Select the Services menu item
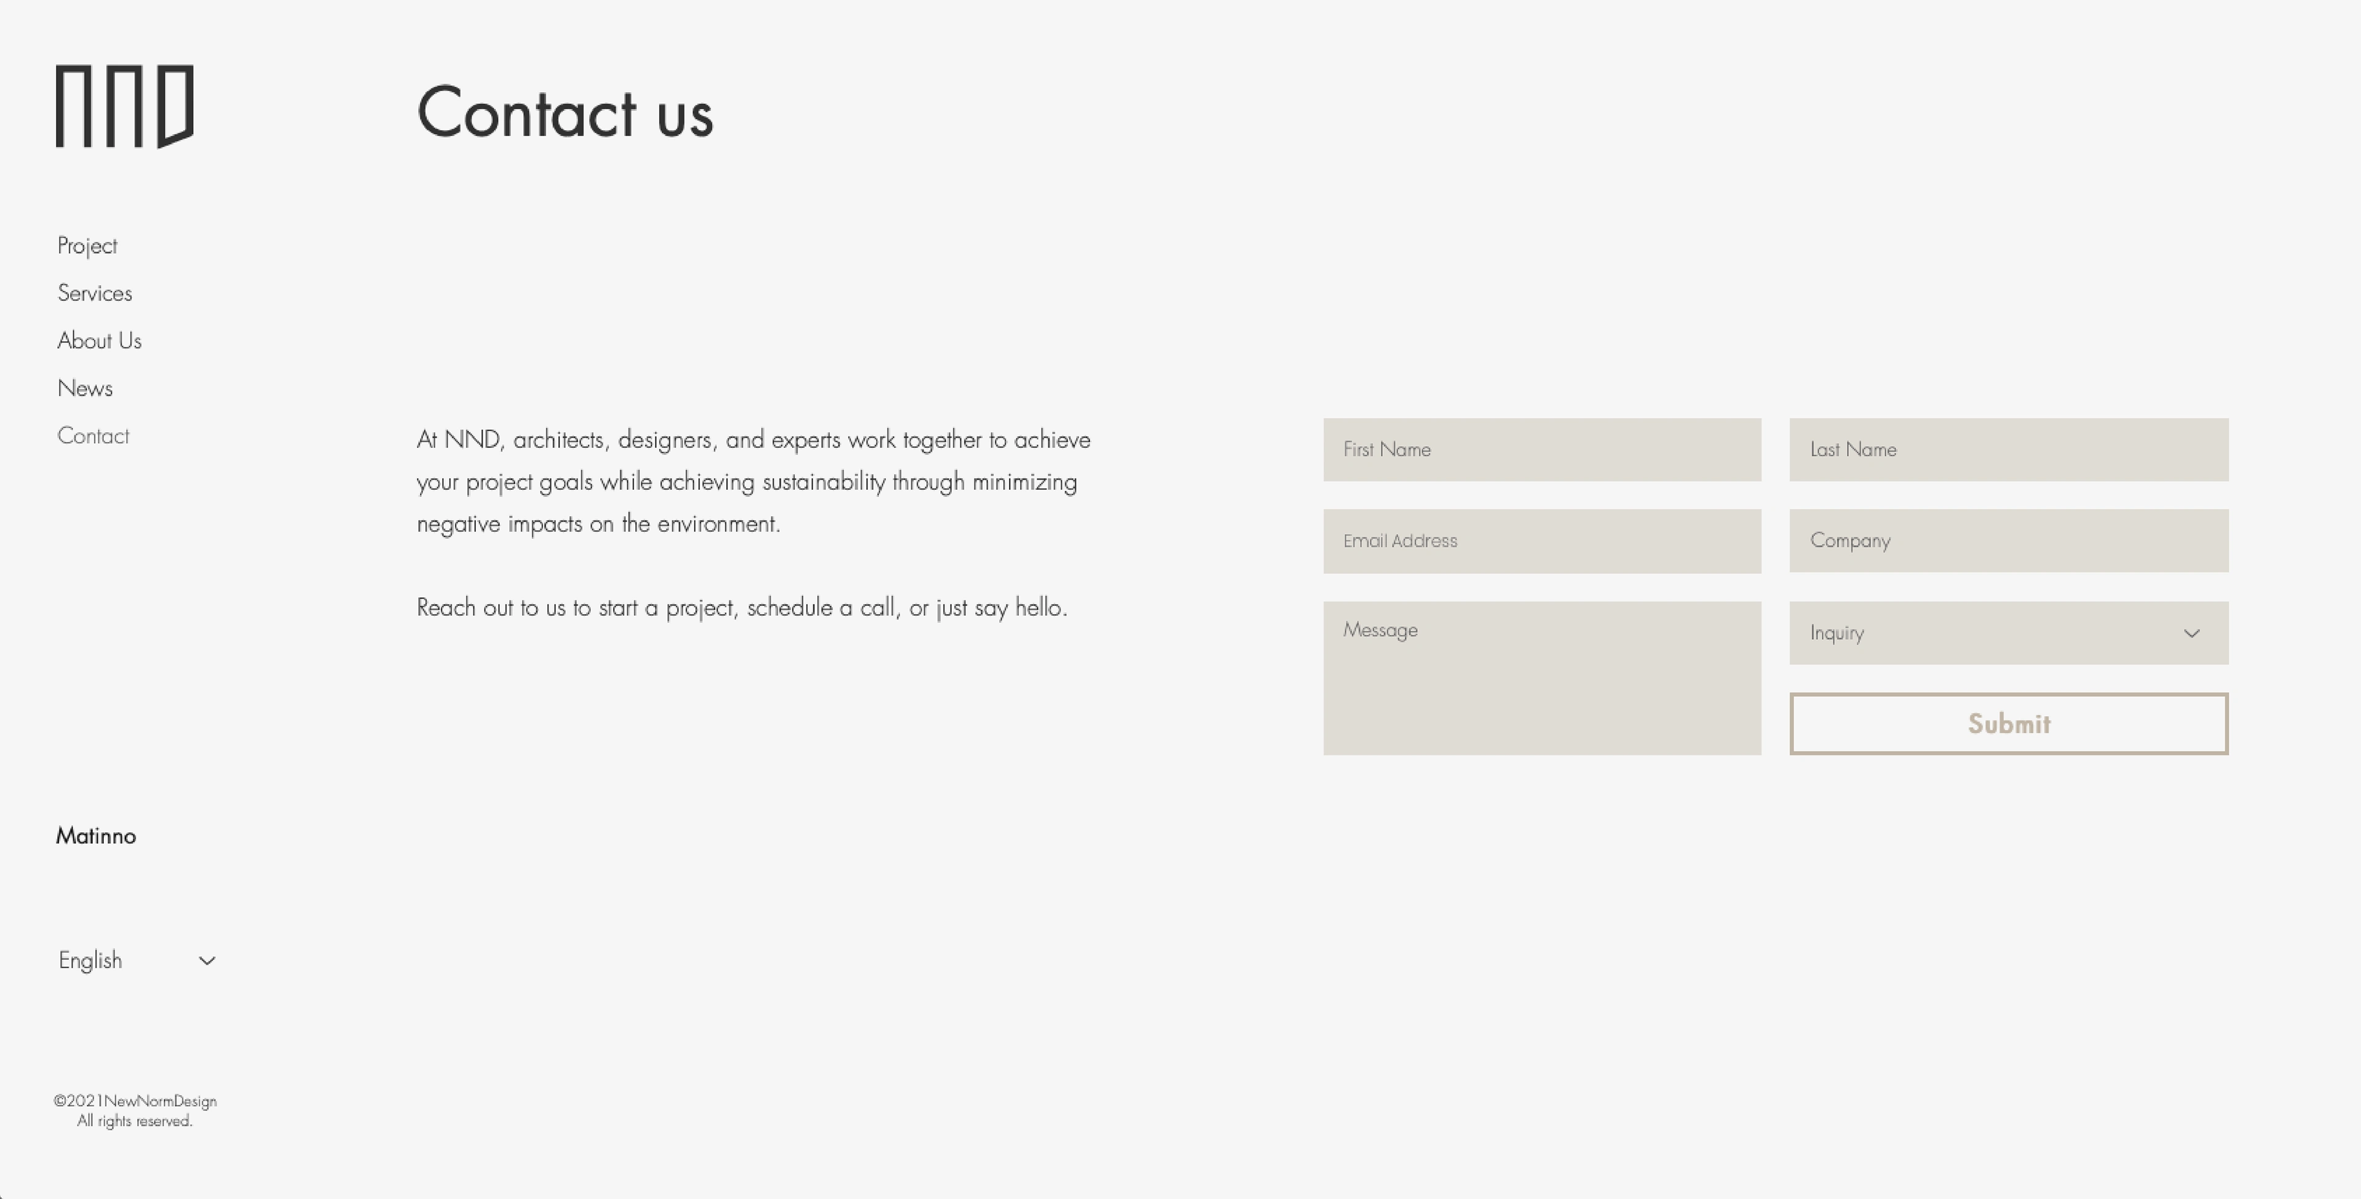Image resolution: width=2361 pixels, height=1199 pixels. (x=93, y=292)
